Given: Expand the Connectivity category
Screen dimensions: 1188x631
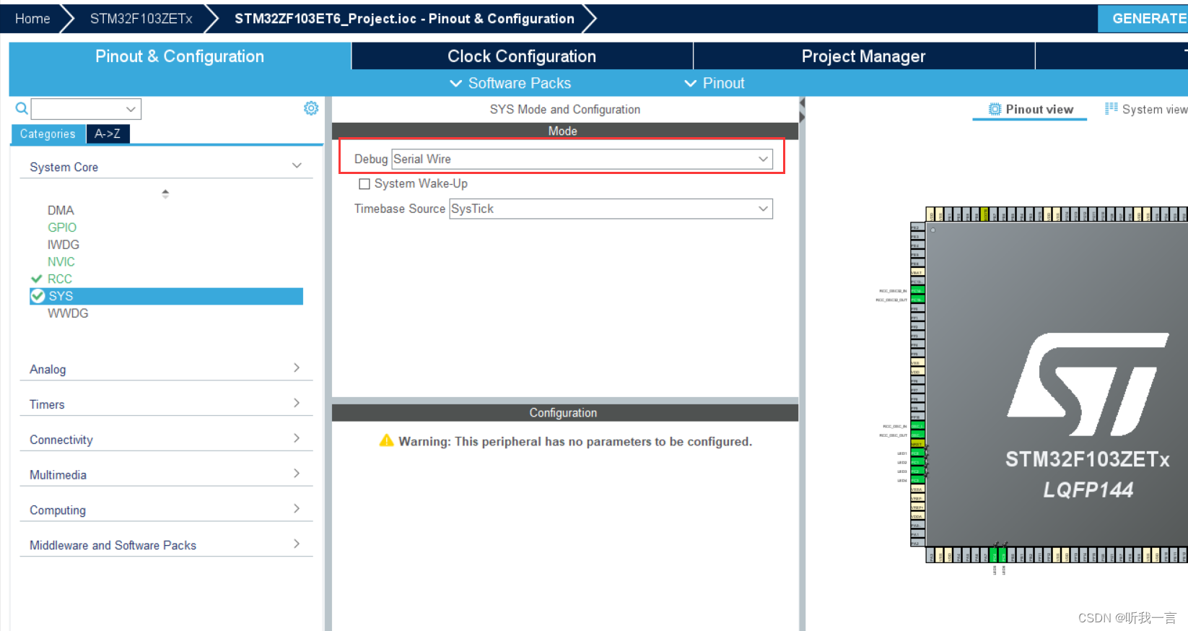Looking at the screenshot, I should 166,440.
